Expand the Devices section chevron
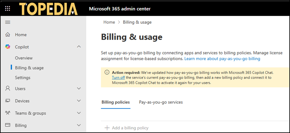 79,101
